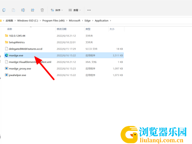
Task: Click the Rename icon in the toolbar
Action: (23, 10)
